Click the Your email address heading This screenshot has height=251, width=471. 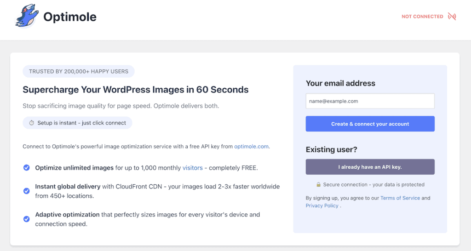tap(340, 83)
